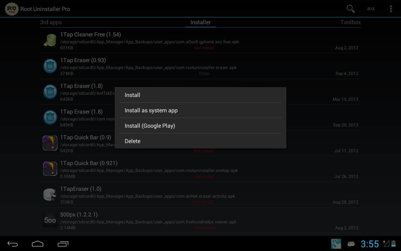
Task: Switch to the 3rd apps tab
Action: (x=51, y=22)
